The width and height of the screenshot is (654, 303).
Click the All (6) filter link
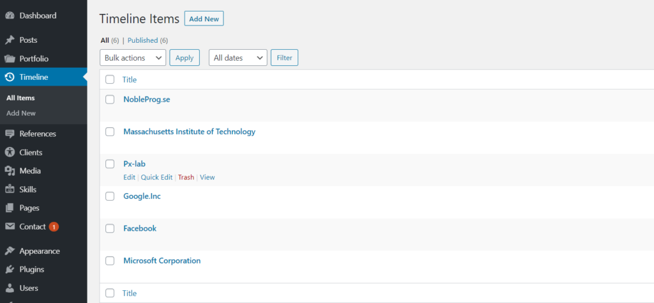pyautogui.click(x=110, y=40)
